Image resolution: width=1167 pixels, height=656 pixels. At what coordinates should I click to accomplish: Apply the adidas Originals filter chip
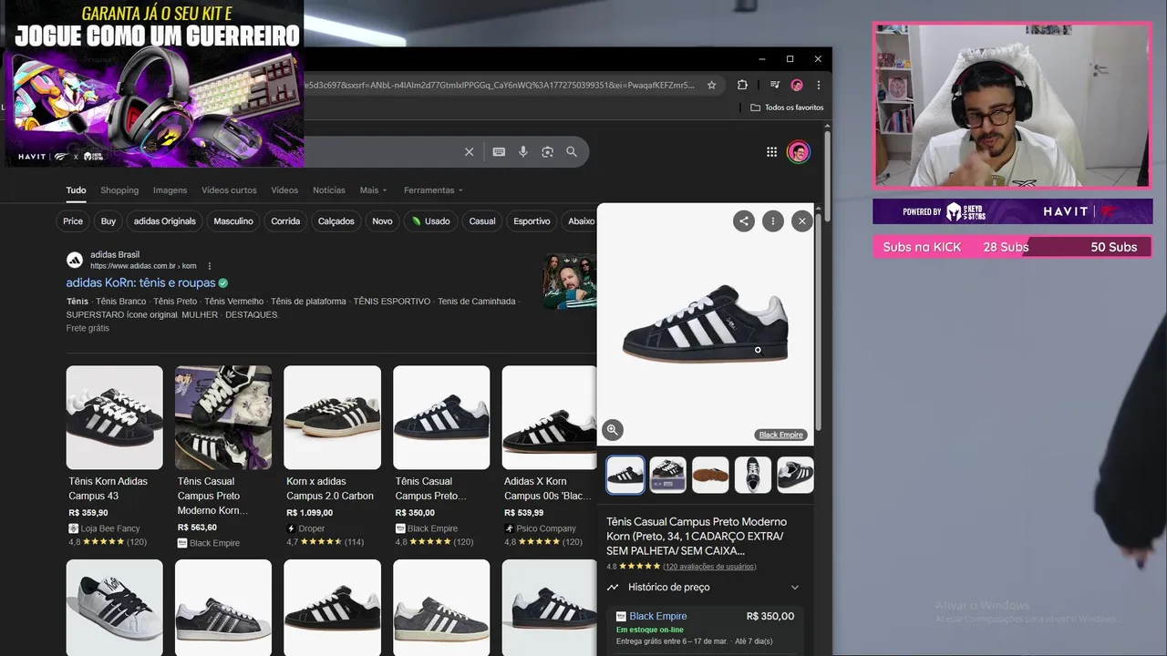[165, 221]
